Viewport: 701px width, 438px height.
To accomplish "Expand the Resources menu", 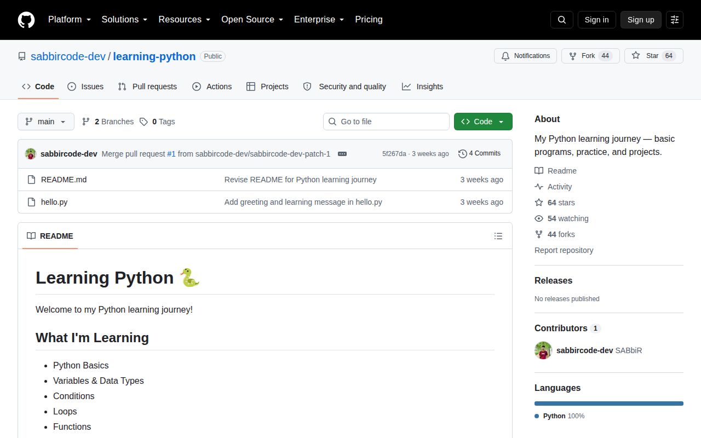I will [x=185, y=20].
